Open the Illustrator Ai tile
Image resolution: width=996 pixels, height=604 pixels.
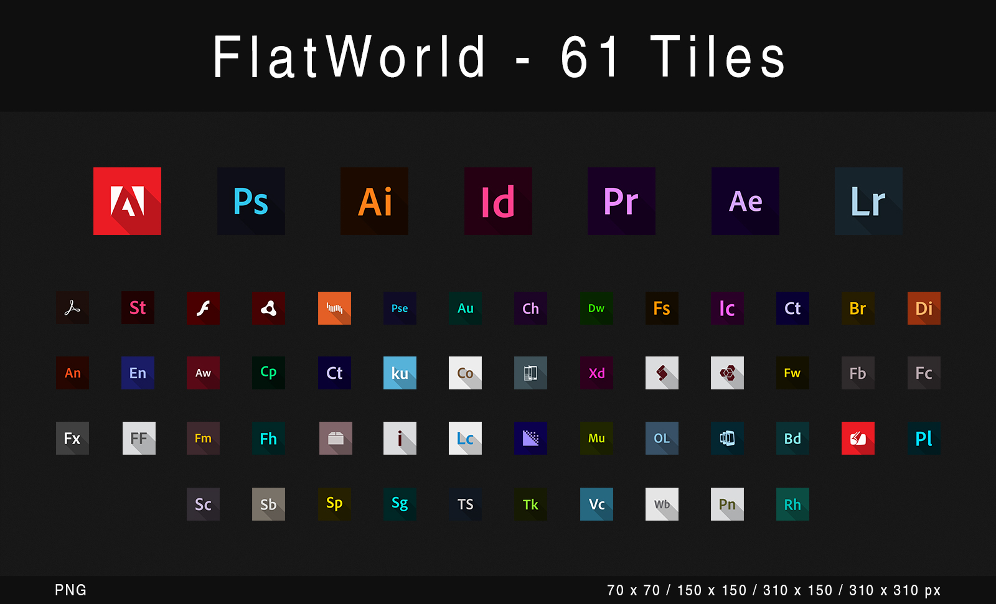[x=374, y=202]
